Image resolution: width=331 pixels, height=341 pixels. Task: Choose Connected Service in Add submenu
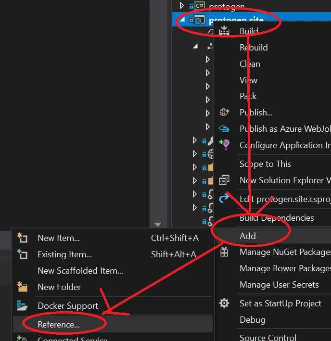72,339
